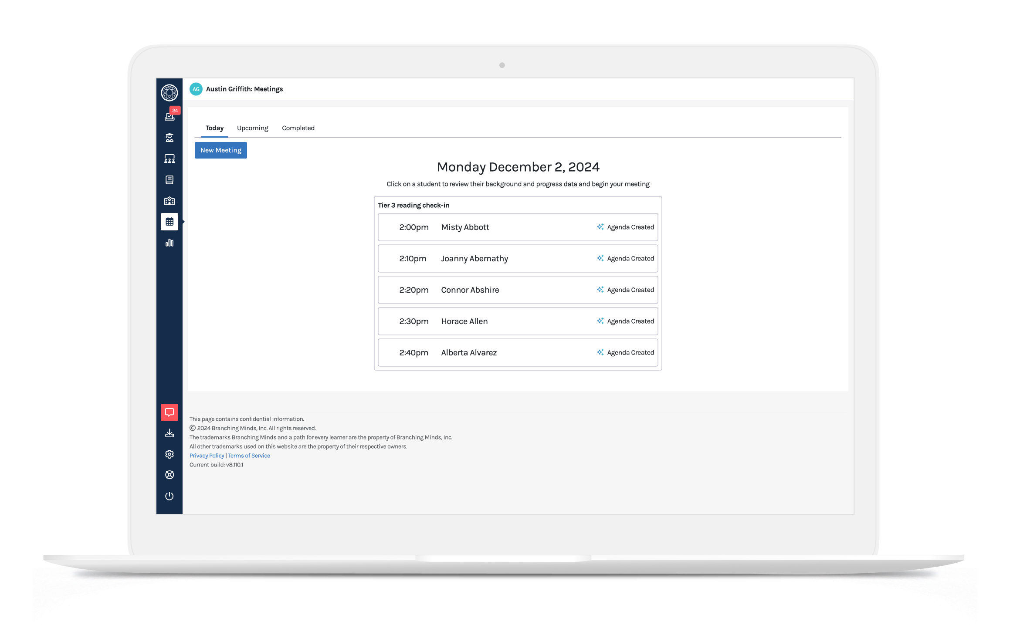Open Horace Allen's meeting by name
Viewport: 1010px width, 625px height.
[464, 321]
